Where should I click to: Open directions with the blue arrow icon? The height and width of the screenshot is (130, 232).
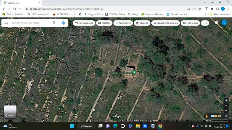[x=63, y=23]
